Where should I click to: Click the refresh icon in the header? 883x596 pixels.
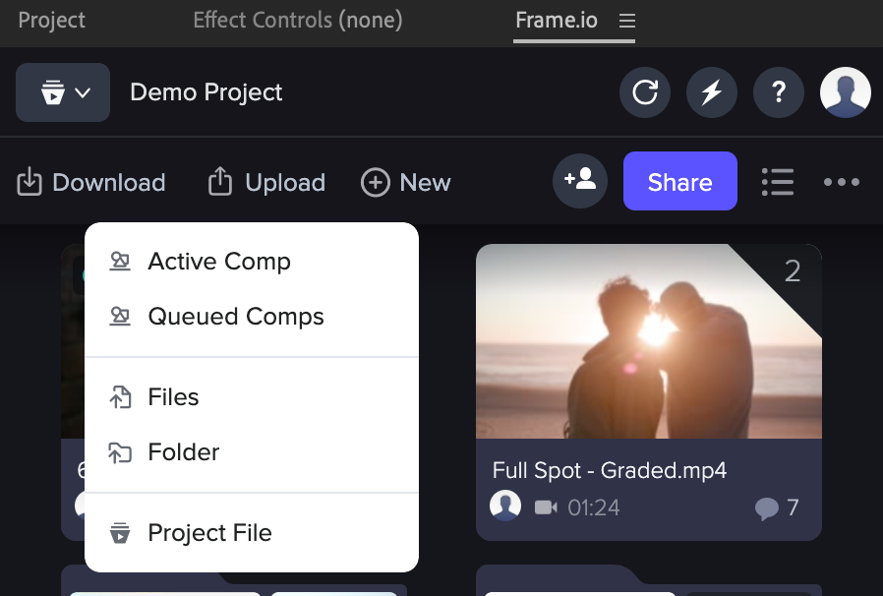click(645, 92)
